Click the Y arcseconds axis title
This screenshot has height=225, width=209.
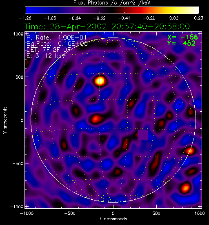(x=5, y=120)
